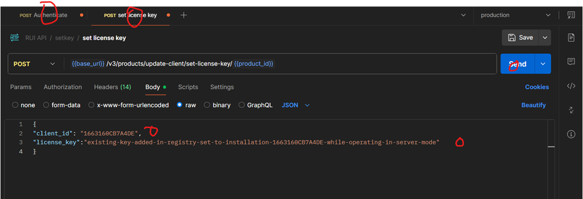Select the GraphQL body type
This screenshot has width=583, height=199.
coord(256,105)
